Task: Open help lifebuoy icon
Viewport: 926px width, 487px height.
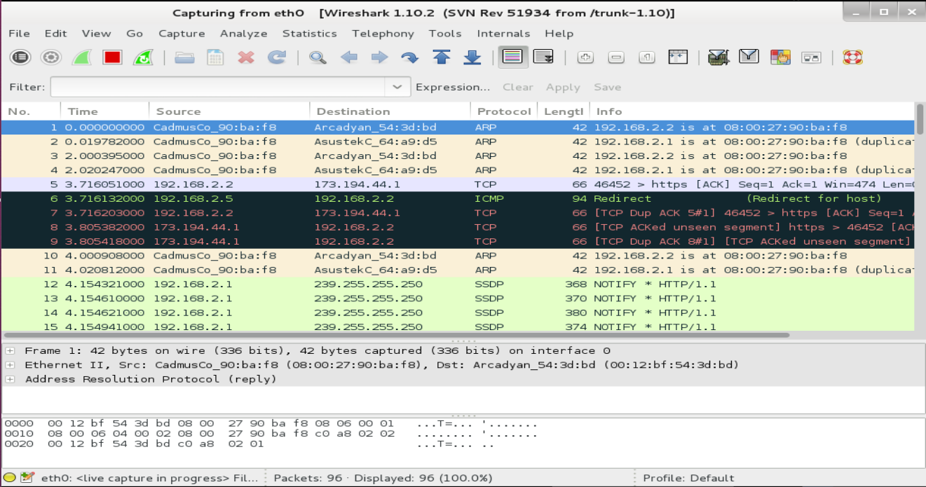Action: 852,57
